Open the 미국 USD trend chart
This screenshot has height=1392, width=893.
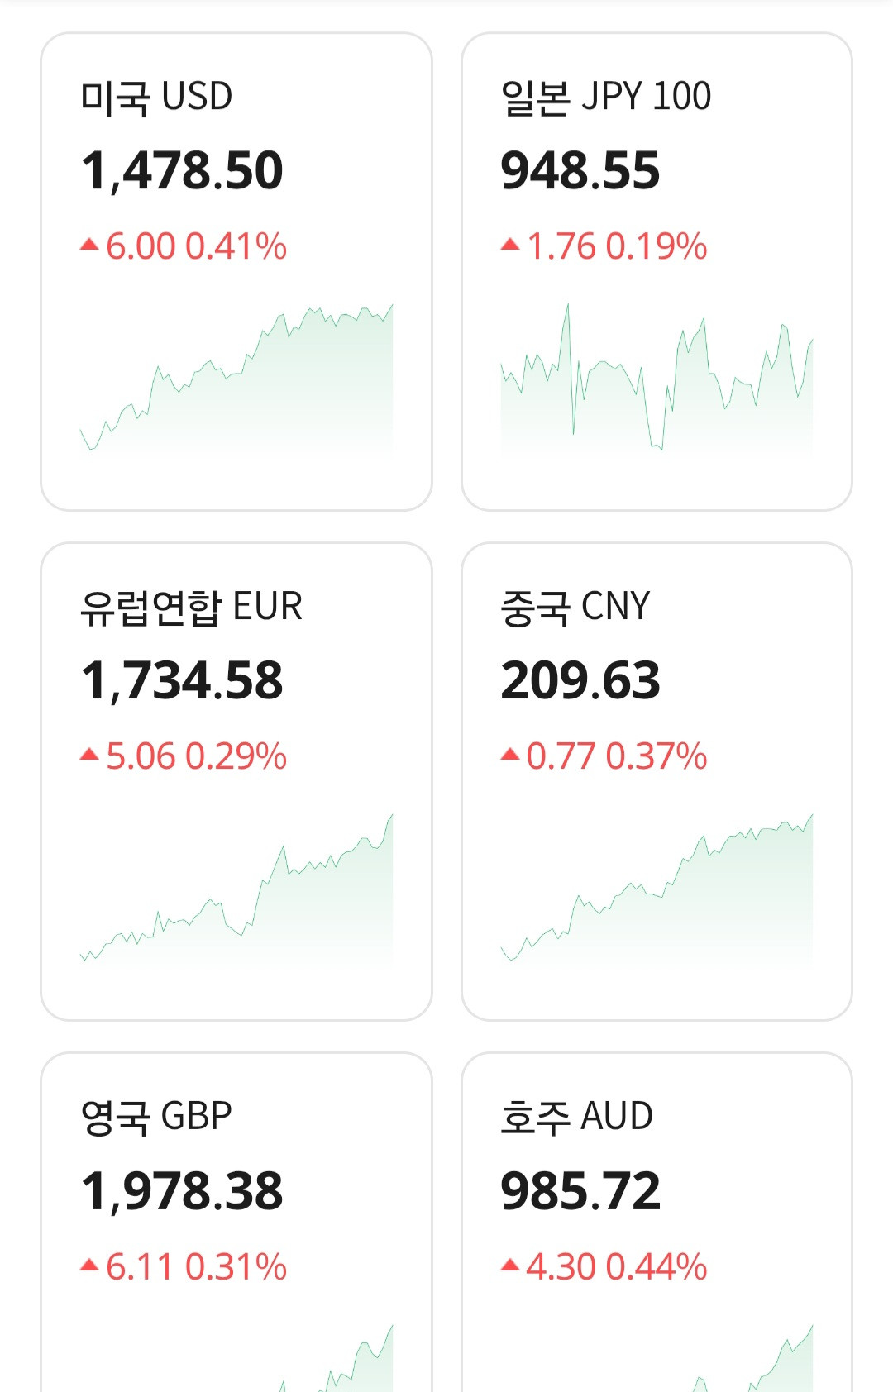[236, 379]
